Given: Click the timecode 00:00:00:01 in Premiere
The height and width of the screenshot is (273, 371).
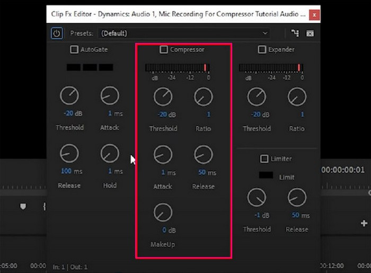Looking at the screenshot, I should [343, 170].
